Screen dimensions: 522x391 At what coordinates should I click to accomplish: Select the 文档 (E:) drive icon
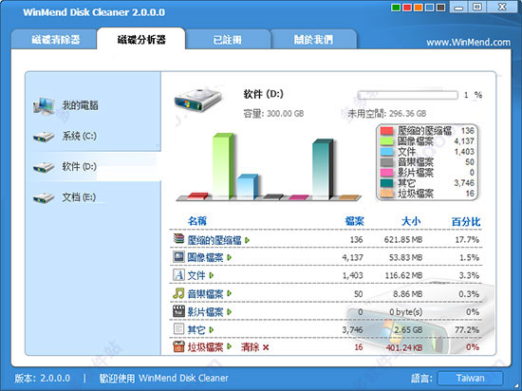pos(44,198)
